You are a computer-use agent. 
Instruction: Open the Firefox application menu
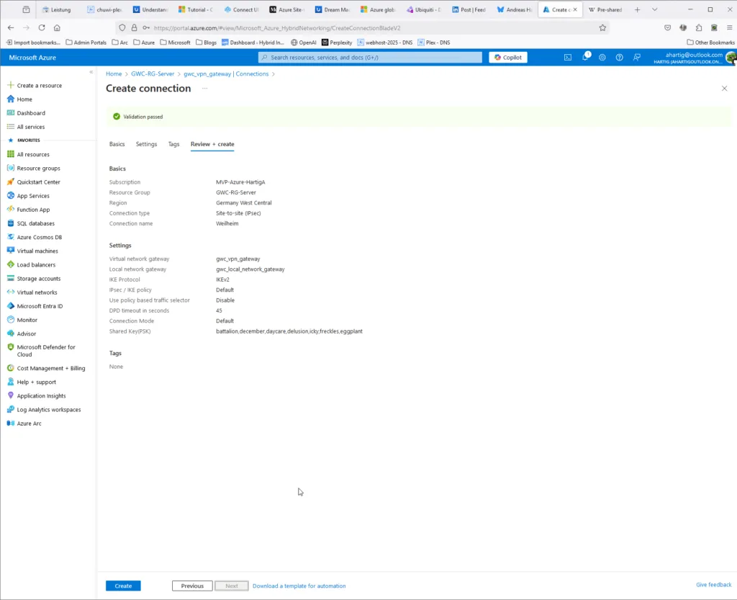pyautogui.click(x=728, y=27)
